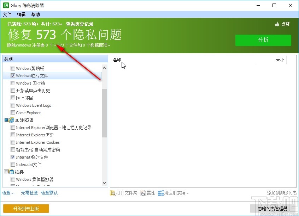The height and width of the screenshot is (216, 299).
Task: Click the registry editor grid icon
Action: 161,193
